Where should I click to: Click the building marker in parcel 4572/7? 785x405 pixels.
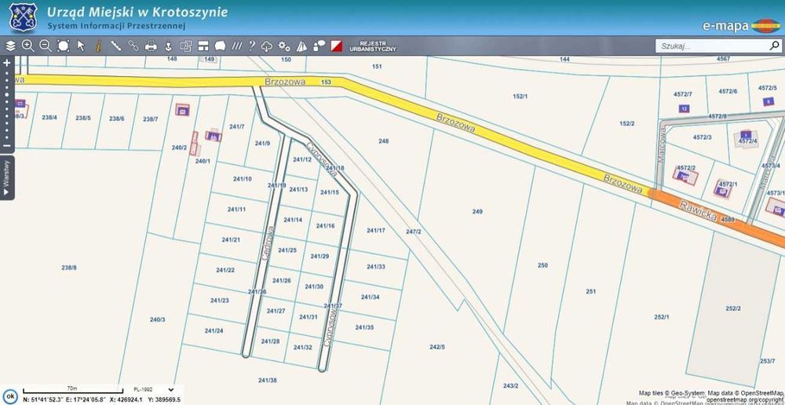pyautogui.click(x=685, y=108)
